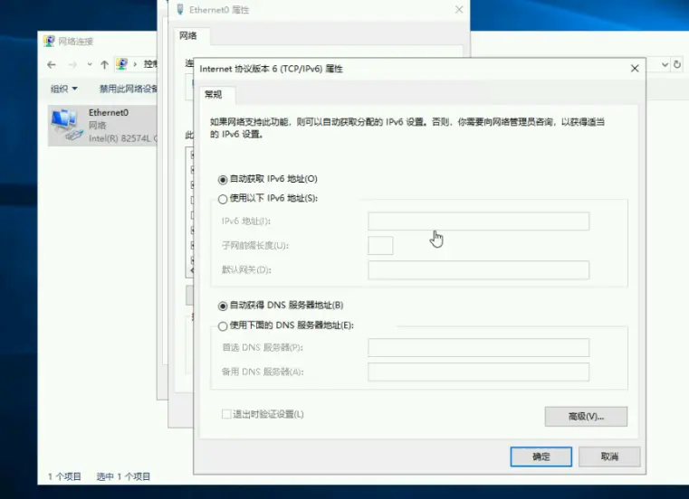The height and width of the screenshot is (499, 689).
Task: Click the back arrow in 网络连接 window
Action: (52, 65)
